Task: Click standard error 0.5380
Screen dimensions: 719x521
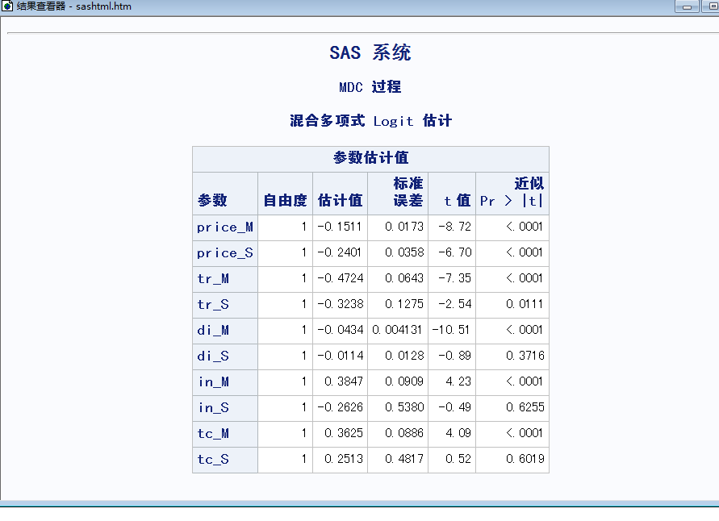Action: [x=404, y=407]
